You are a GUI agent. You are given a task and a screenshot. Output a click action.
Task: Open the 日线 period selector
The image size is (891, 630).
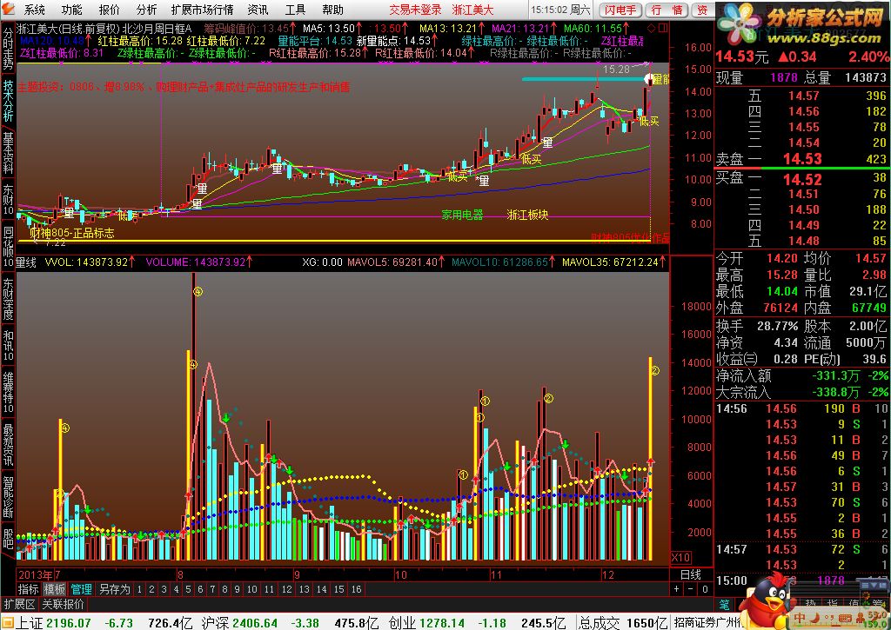click(x=691, y=574)
